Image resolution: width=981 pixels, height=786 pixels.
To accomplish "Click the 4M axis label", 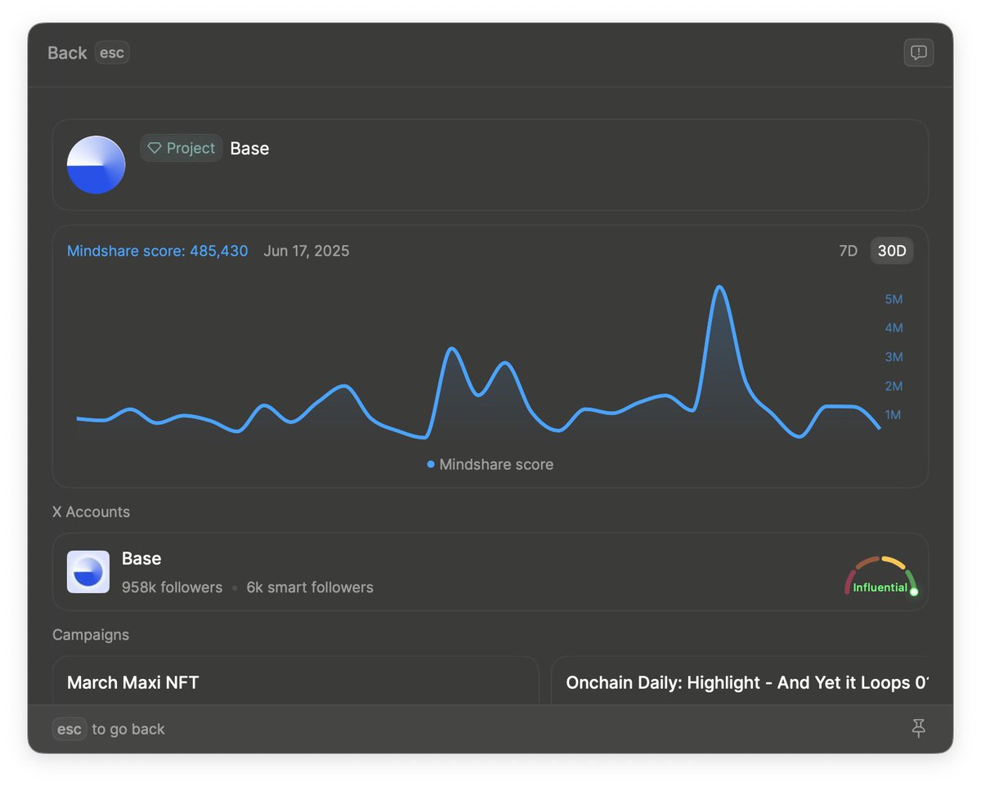I will tap(894, 328).
